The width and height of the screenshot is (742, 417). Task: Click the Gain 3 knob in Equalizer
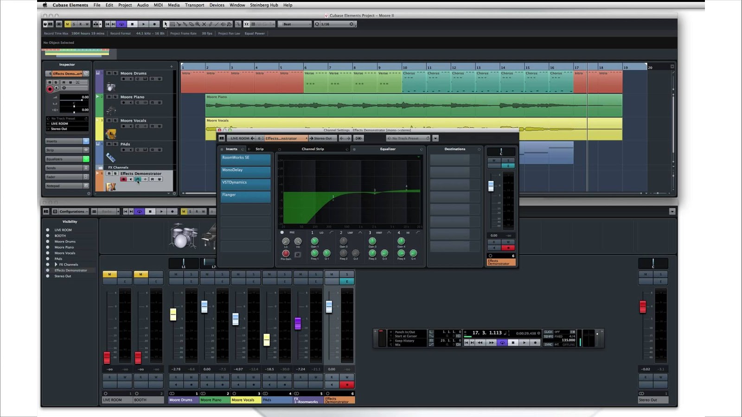click(372, 241)
